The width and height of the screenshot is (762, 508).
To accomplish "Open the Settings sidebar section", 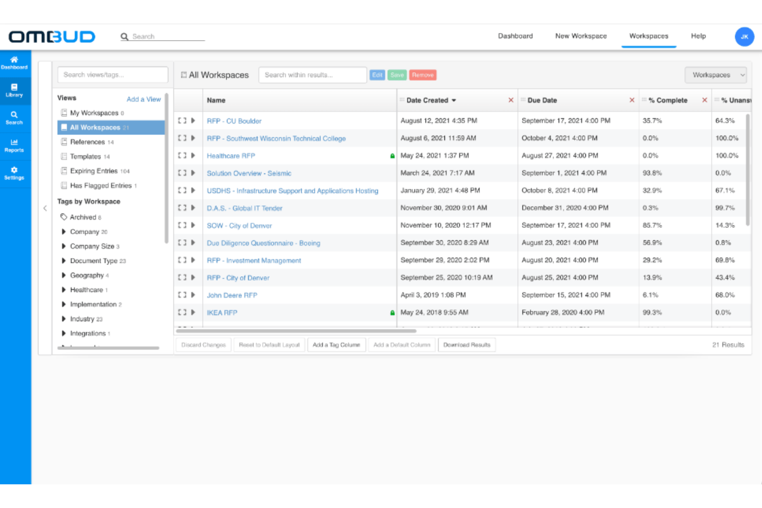I will (14, 173).
